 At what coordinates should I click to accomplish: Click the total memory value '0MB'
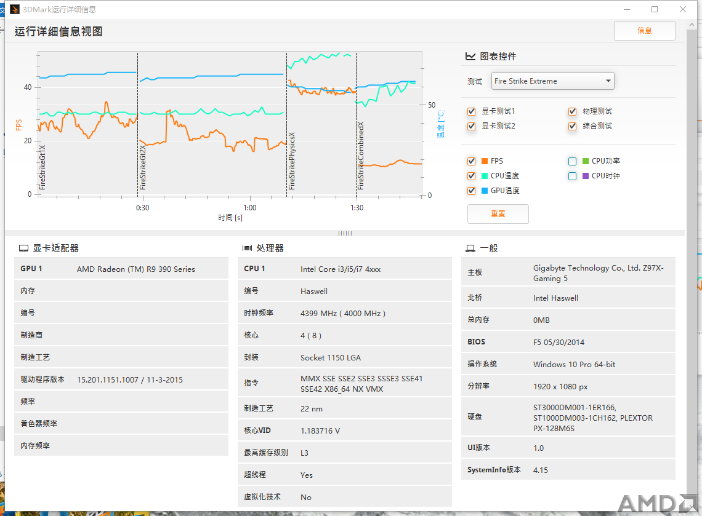pos(541,320)
